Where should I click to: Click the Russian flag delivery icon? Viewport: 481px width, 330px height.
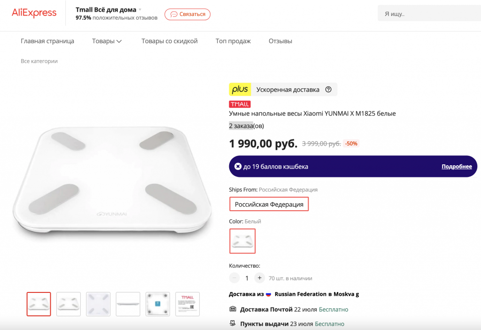(x=269, y=294)
